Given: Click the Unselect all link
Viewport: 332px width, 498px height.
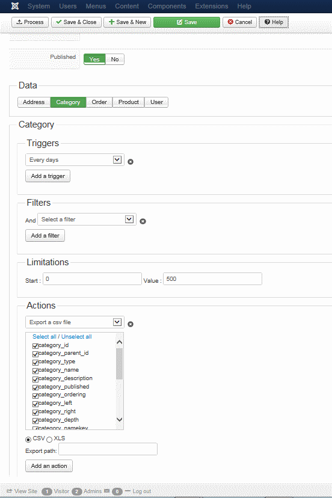Looking at the screenshot, I should point(76,337).
